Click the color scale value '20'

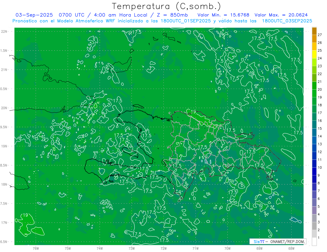pyautogui.click(x=320, y=89)
